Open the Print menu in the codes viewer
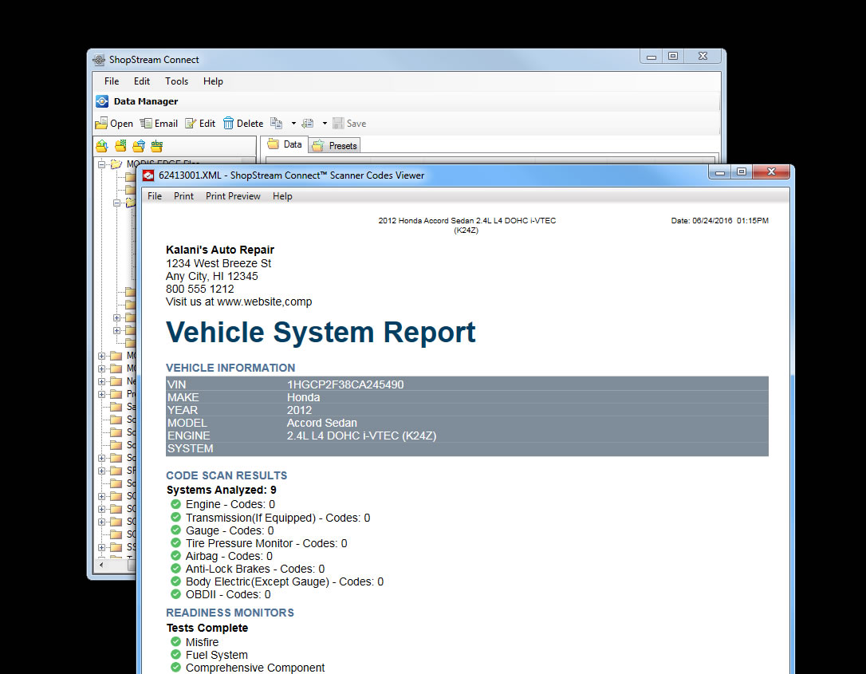 [183, 196]
